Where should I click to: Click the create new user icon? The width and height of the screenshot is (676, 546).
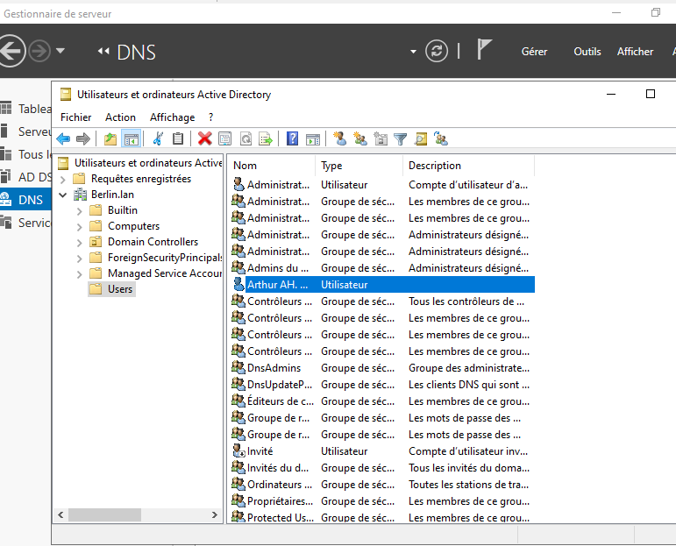click(340, 138)
